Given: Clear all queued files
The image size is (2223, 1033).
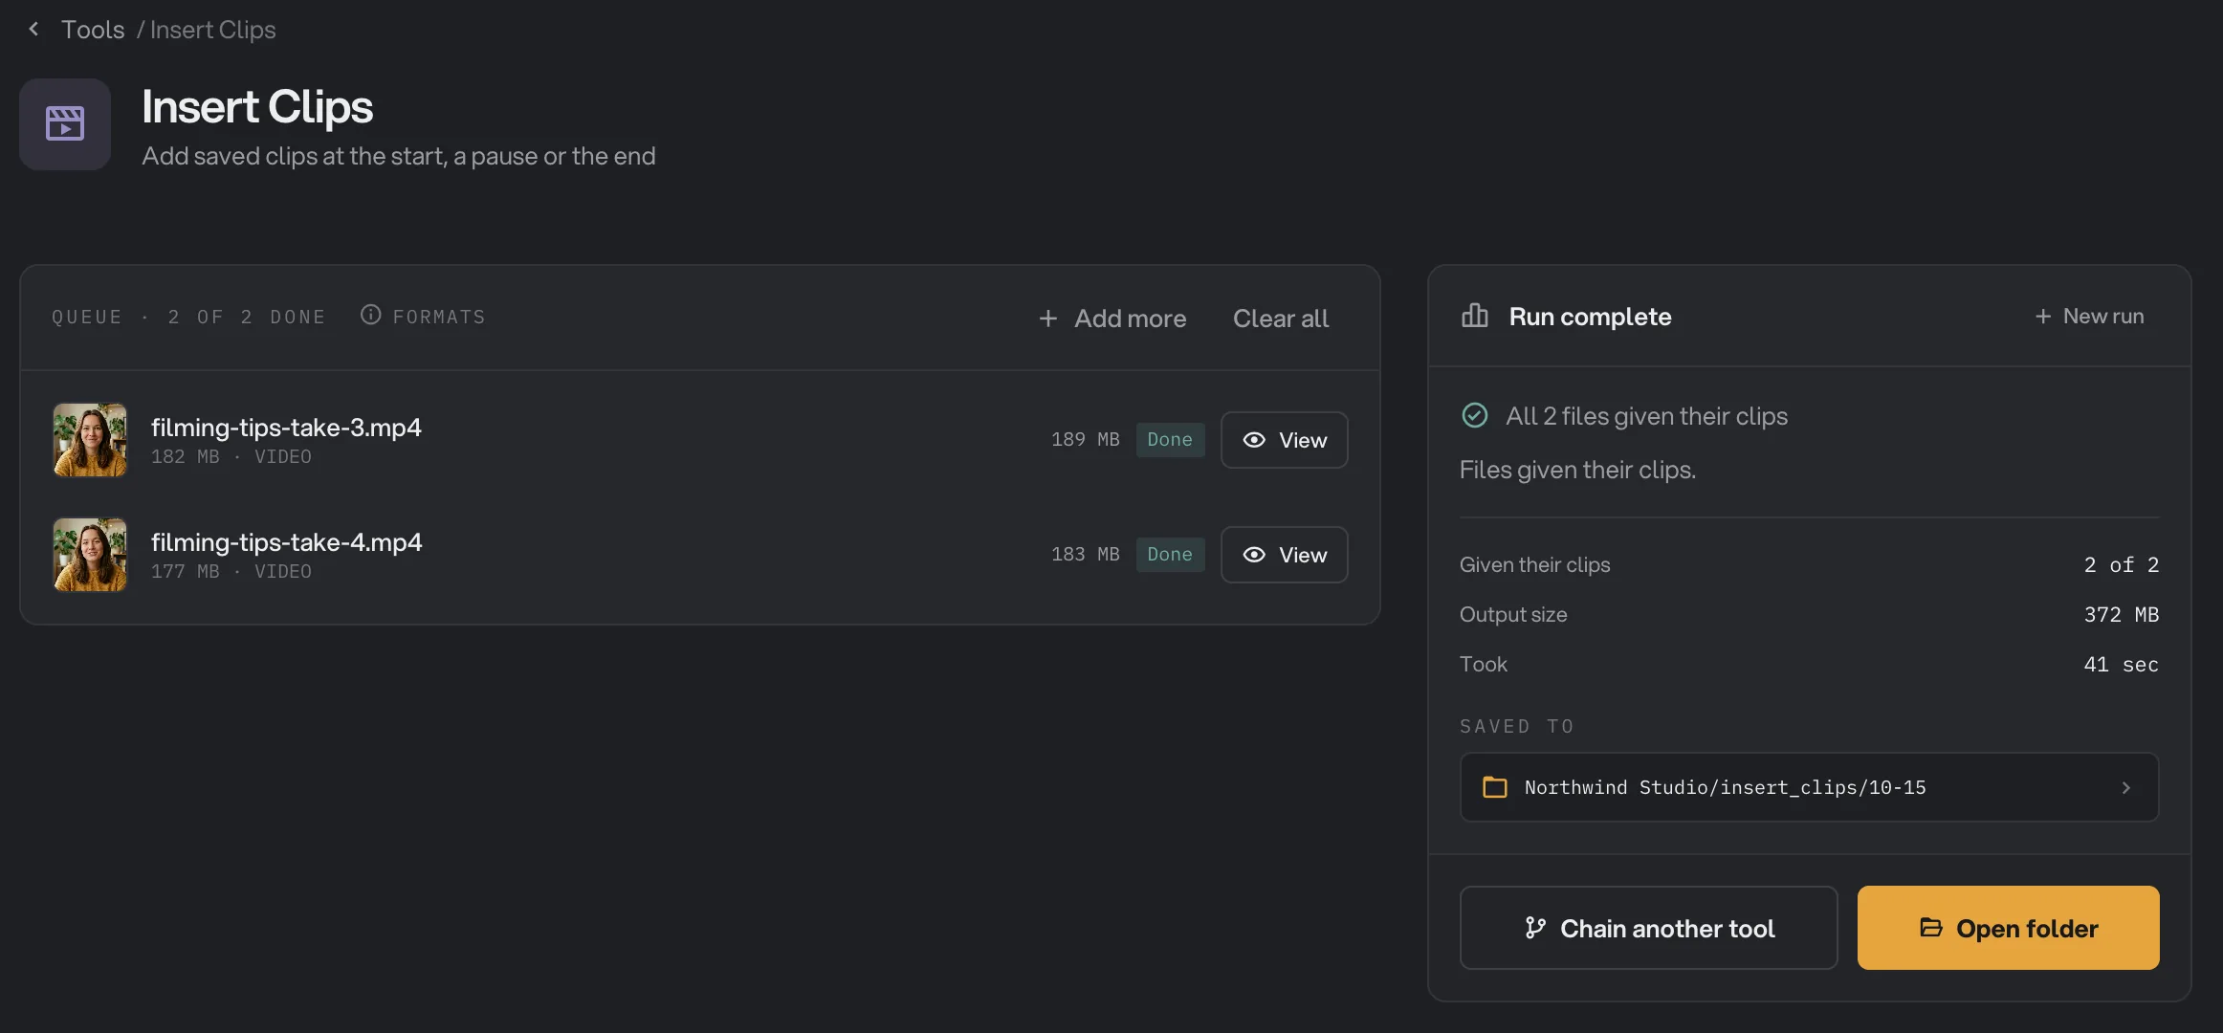Looking at the screenshot, I should point(1281,319).
